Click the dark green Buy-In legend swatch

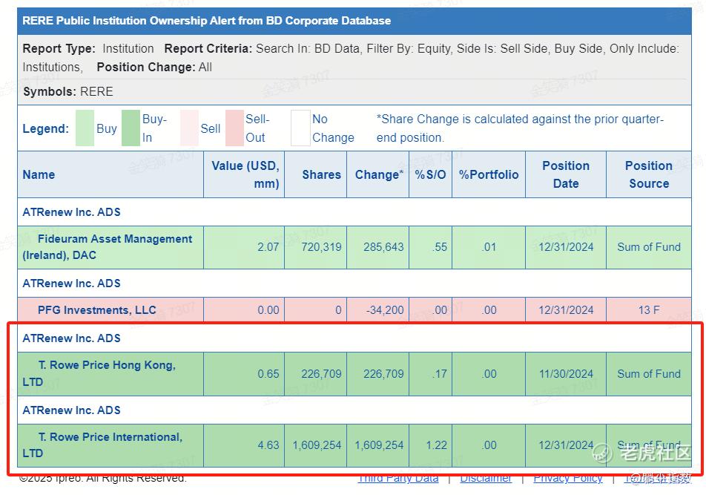click(x=131, y=128)
